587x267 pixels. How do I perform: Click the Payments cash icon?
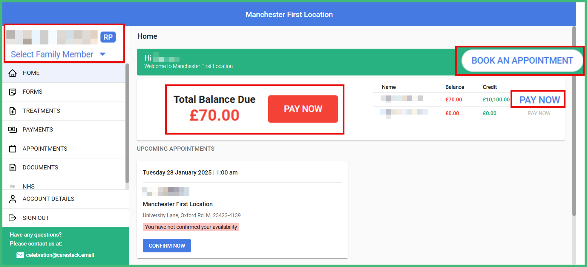13,130
